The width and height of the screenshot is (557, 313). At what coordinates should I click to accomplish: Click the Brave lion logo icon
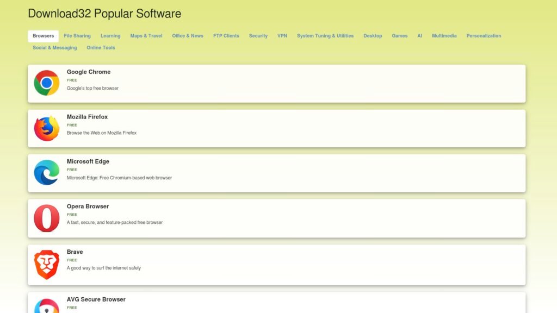[x=47, y=265]
